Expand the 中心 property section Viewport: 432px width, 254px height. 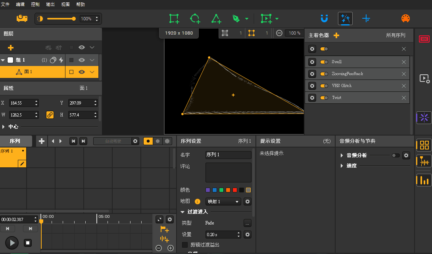(x=4, y=127)
